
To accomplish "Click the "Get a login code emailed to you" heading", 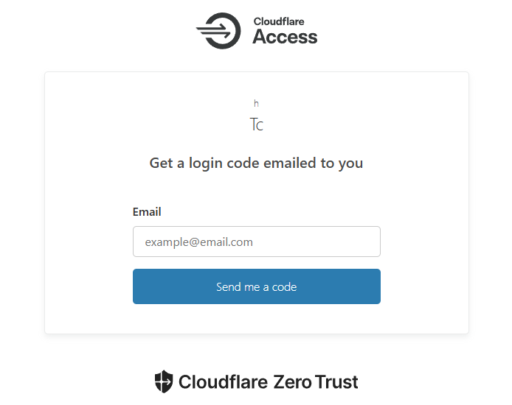I will pyautogui.click(x=256, y=163).
